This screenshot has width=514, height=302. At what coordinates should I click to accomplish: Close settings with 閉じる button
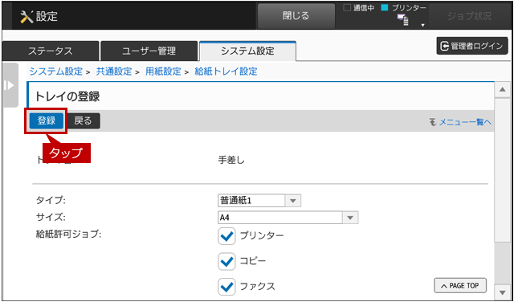point(296,16)
